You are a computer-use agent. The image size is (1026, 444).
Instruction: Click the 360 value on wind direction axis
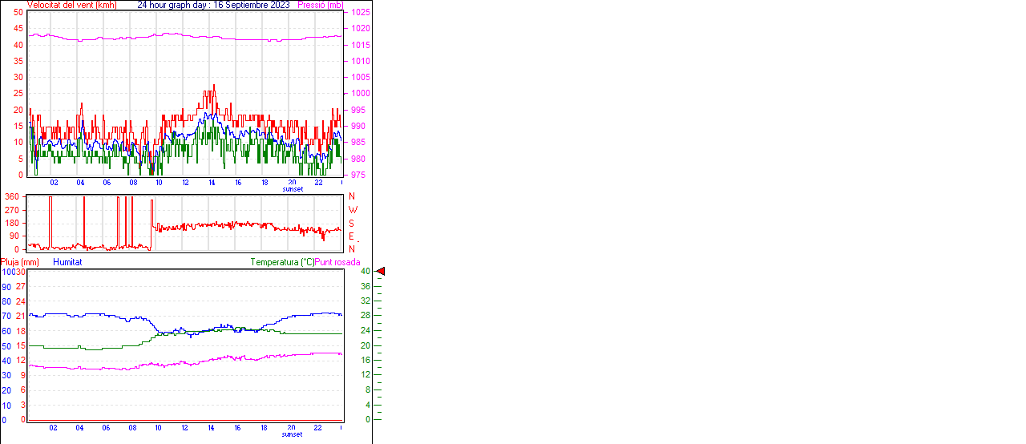(x=12, y=196)
